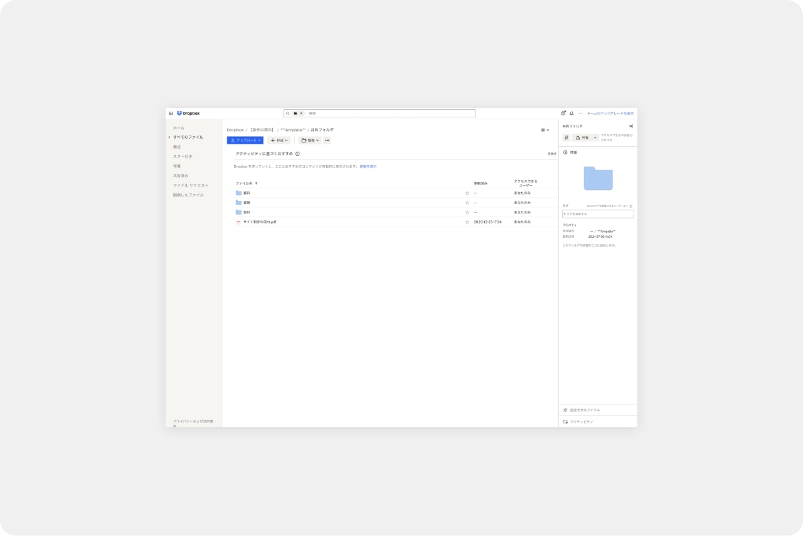803x536 pixels.
Task: Click the more actions ellipsis icon on toolbar
Action: click(x=327, y=140)
